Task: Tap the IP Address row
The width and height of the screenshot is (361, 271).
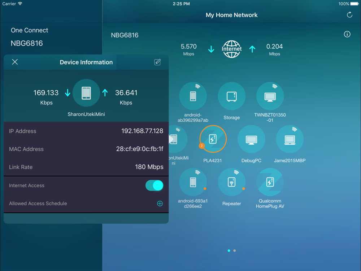Action: (86, 131)
